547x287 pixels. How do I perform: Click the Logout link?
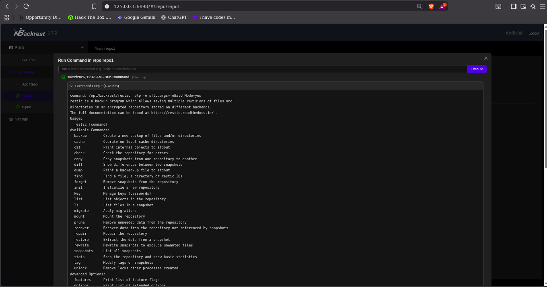534,33
